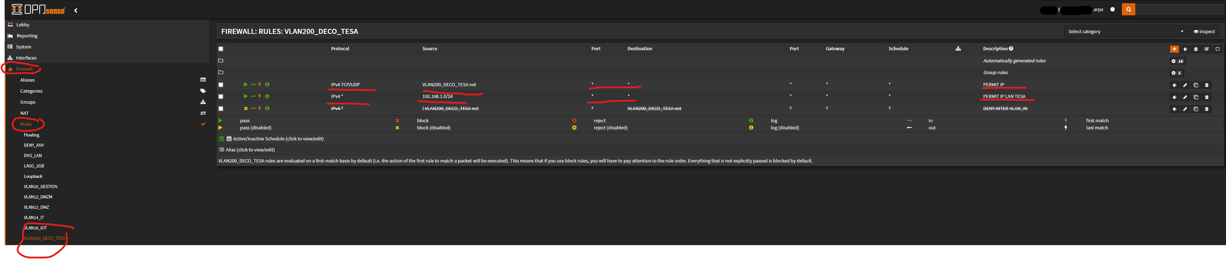Tick the checkbox for the PERMIT IP rule

click(x=221, y=85)
